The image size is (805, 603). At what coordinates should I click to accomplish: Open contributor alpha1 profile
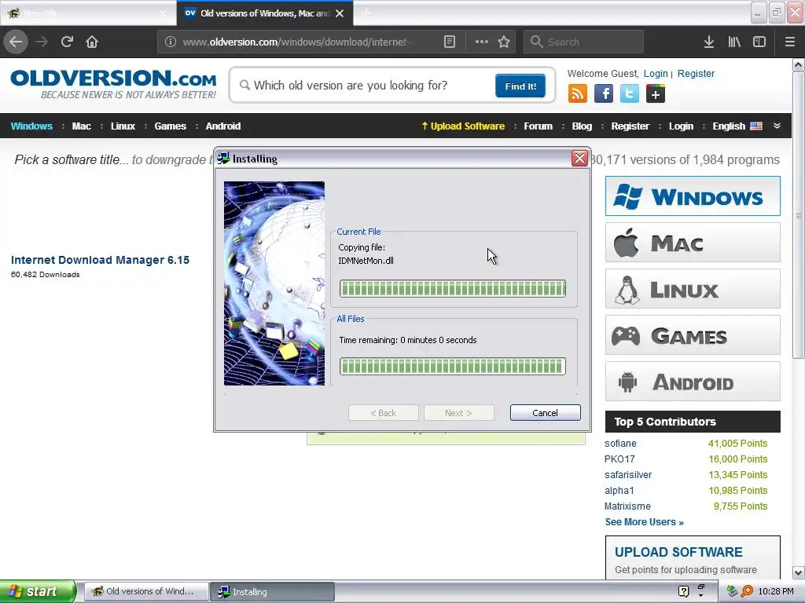[619, 491]
